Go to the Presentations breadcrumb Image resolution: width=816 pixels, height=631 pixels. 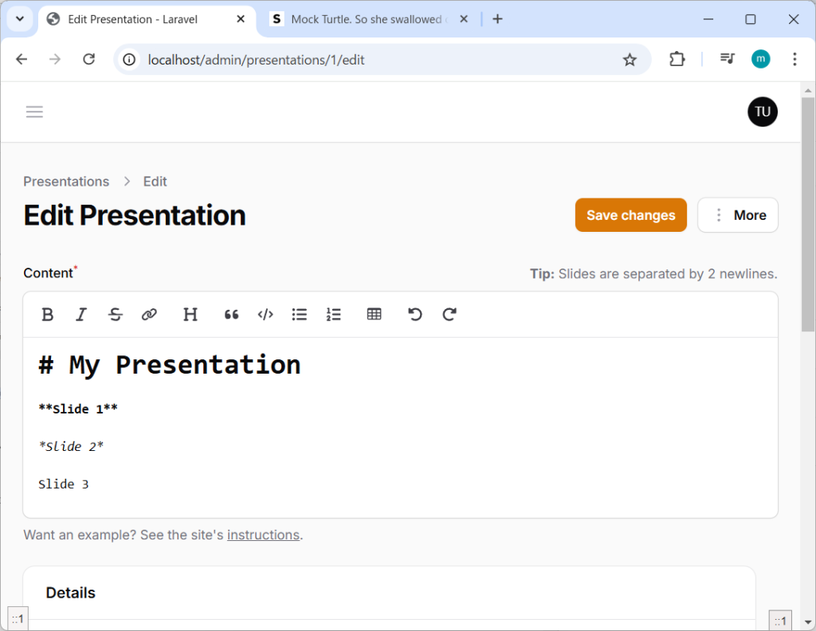(x=66, y=182)
